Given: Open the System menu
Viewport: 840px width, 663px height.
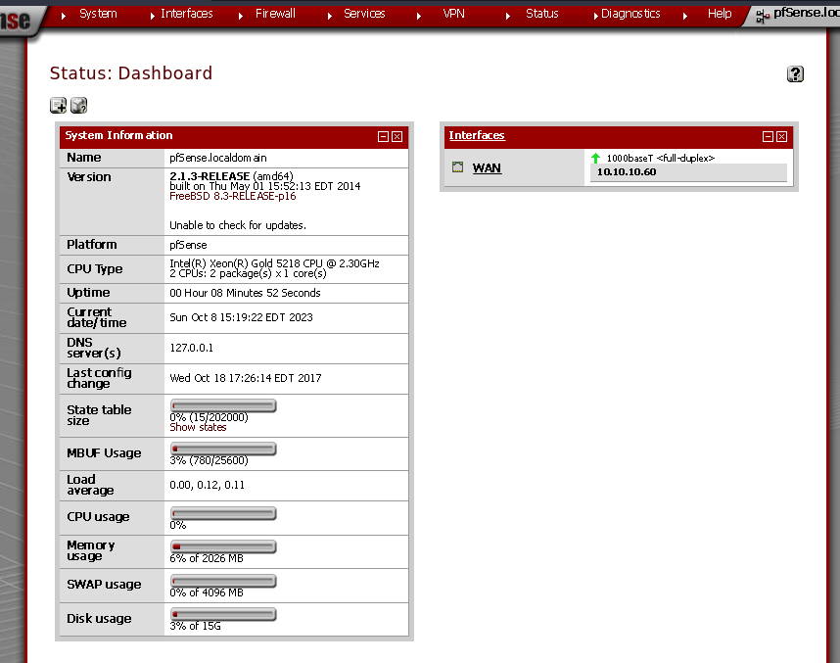Looking at the screenshot, I should tap(98, 14).
